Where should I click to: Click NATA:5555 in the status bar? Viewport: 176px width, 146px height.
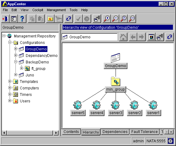point(156,141)
